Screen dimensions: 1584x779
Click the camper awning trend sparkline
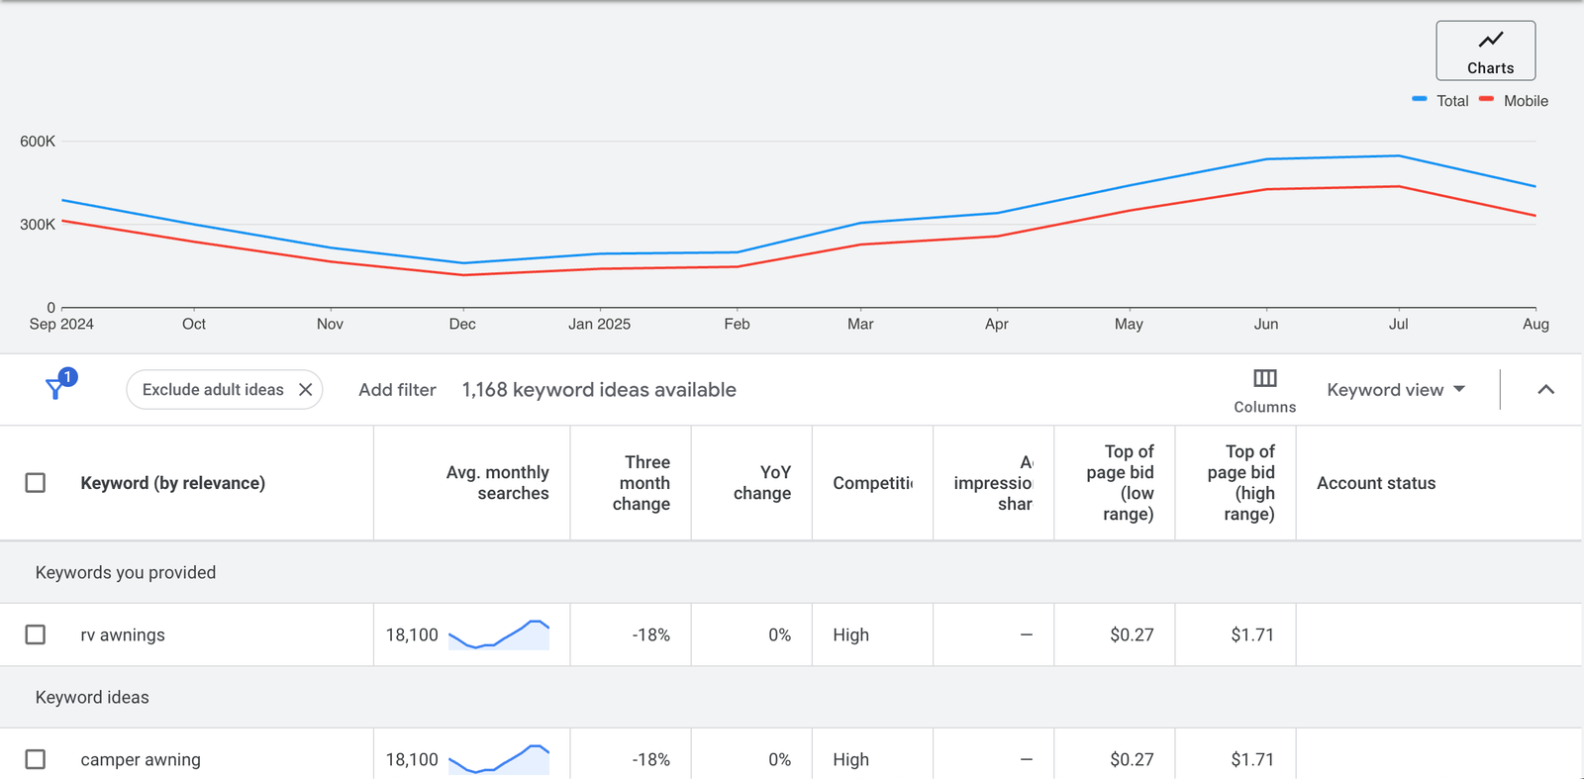click(x=499, y=759)
